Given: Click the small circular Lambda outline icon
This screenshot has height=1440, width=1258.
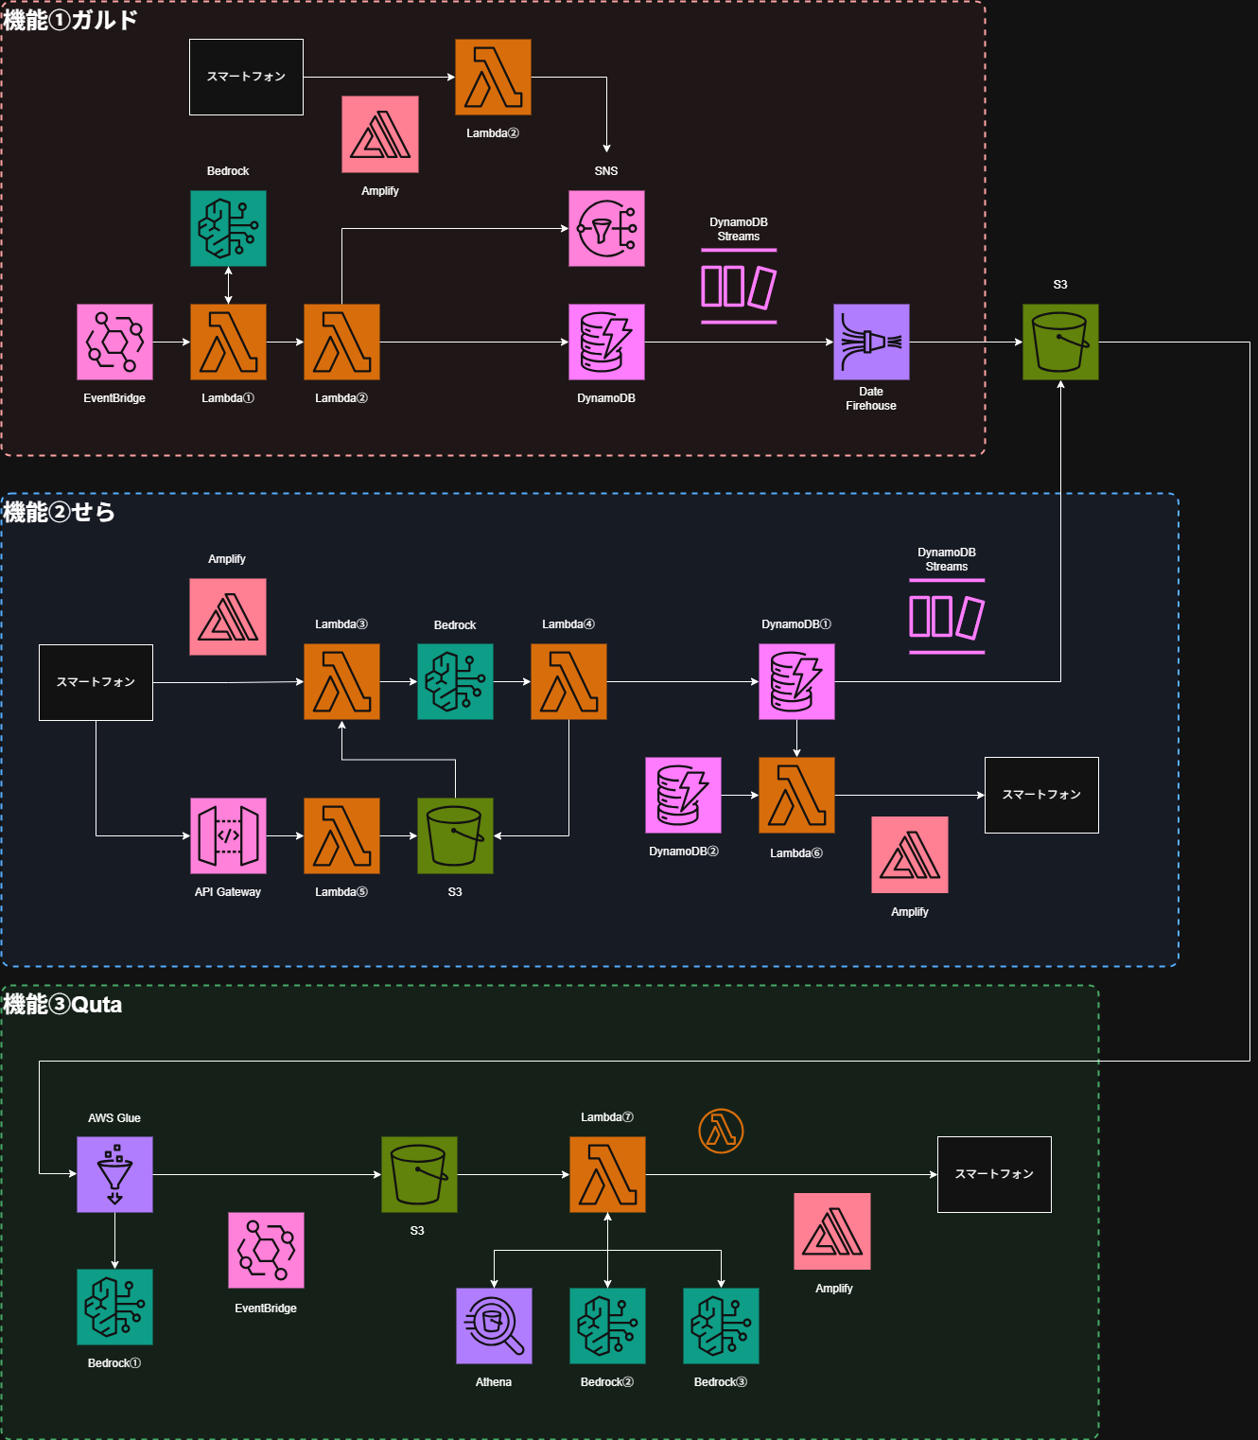Looking at the screenshot, I should point(721,1131).
